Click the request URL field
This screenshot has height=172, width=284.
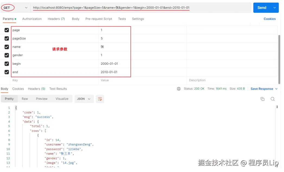click(140, 8)
